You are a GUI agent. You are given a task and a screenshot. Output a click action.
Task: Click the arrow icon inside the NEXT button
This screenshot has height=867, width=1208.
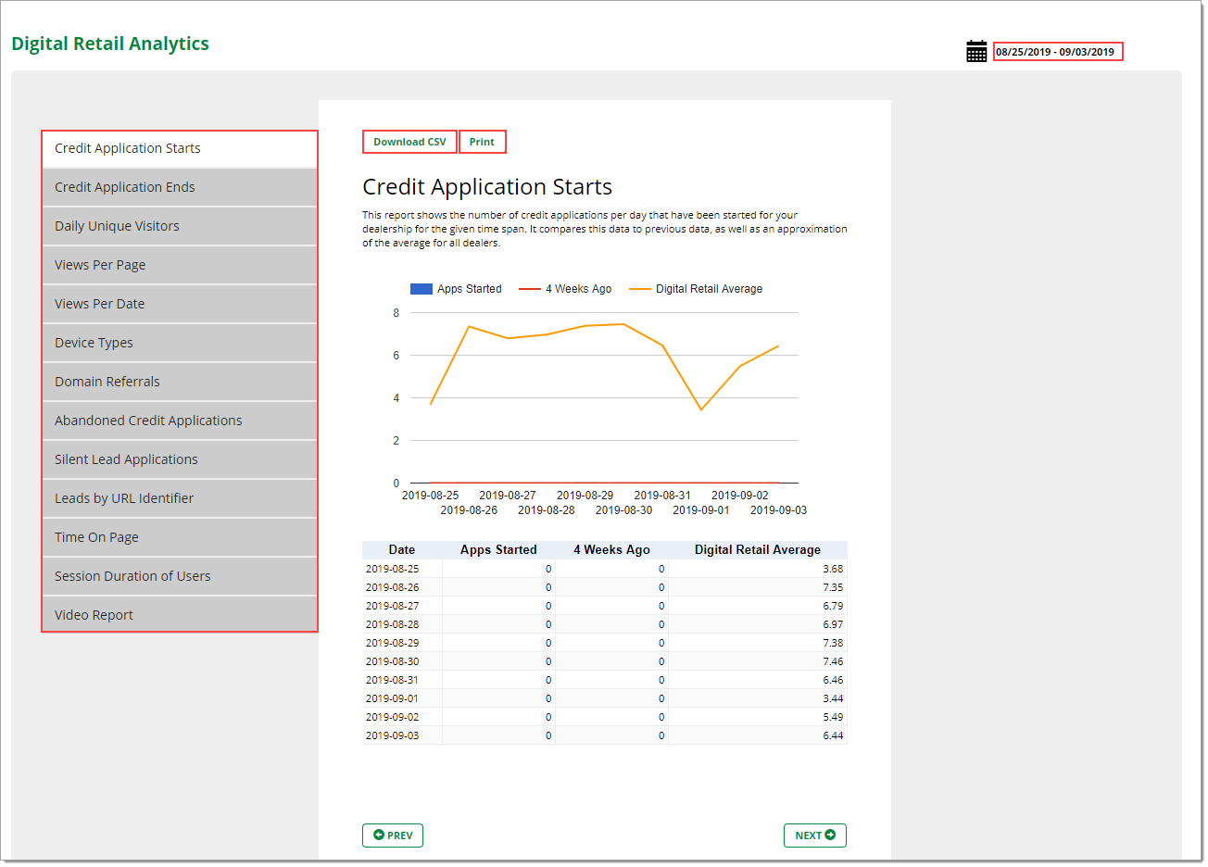tap(831, 835)
